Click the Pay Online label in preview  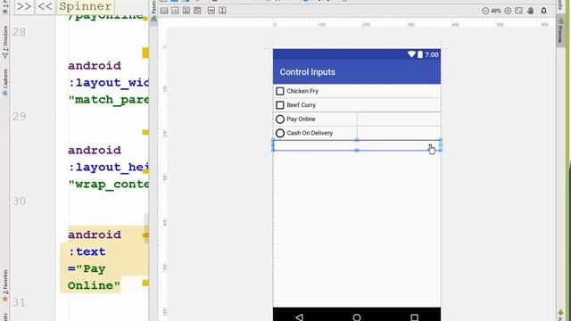(x=301, y=119)
